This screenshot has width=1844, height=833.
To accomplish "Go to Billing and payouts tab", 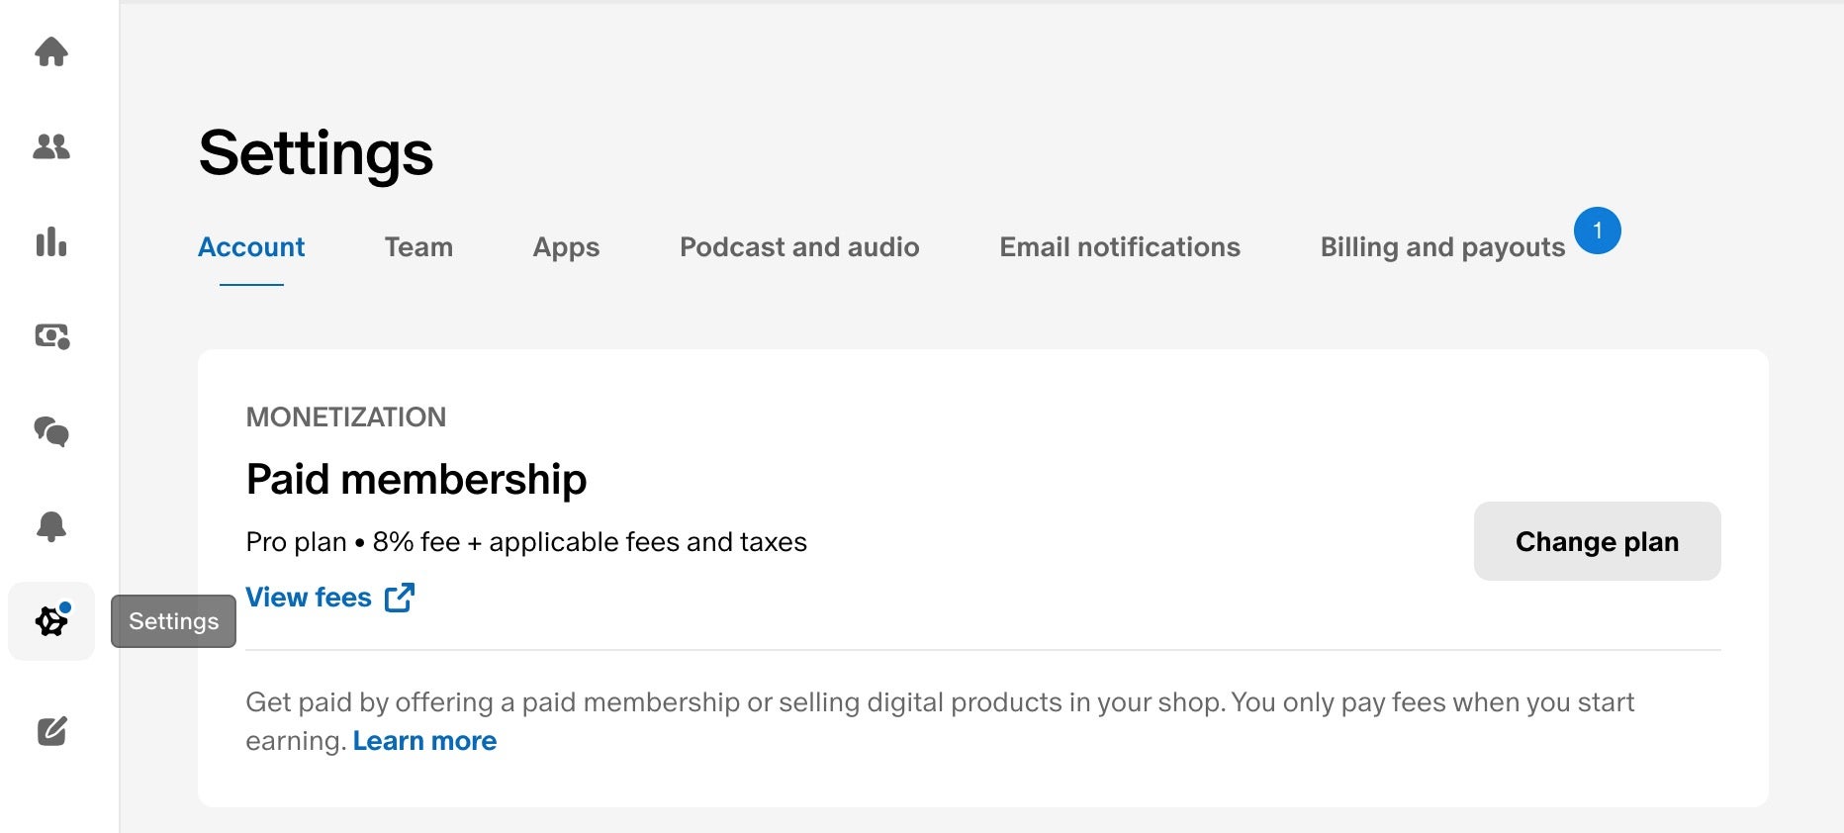I will point(1442,247).
